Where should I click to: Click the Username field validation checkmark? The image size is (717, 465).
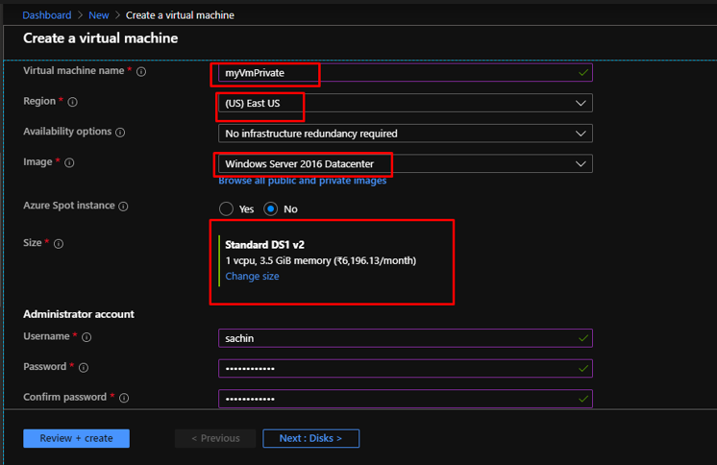coord(583,338)
